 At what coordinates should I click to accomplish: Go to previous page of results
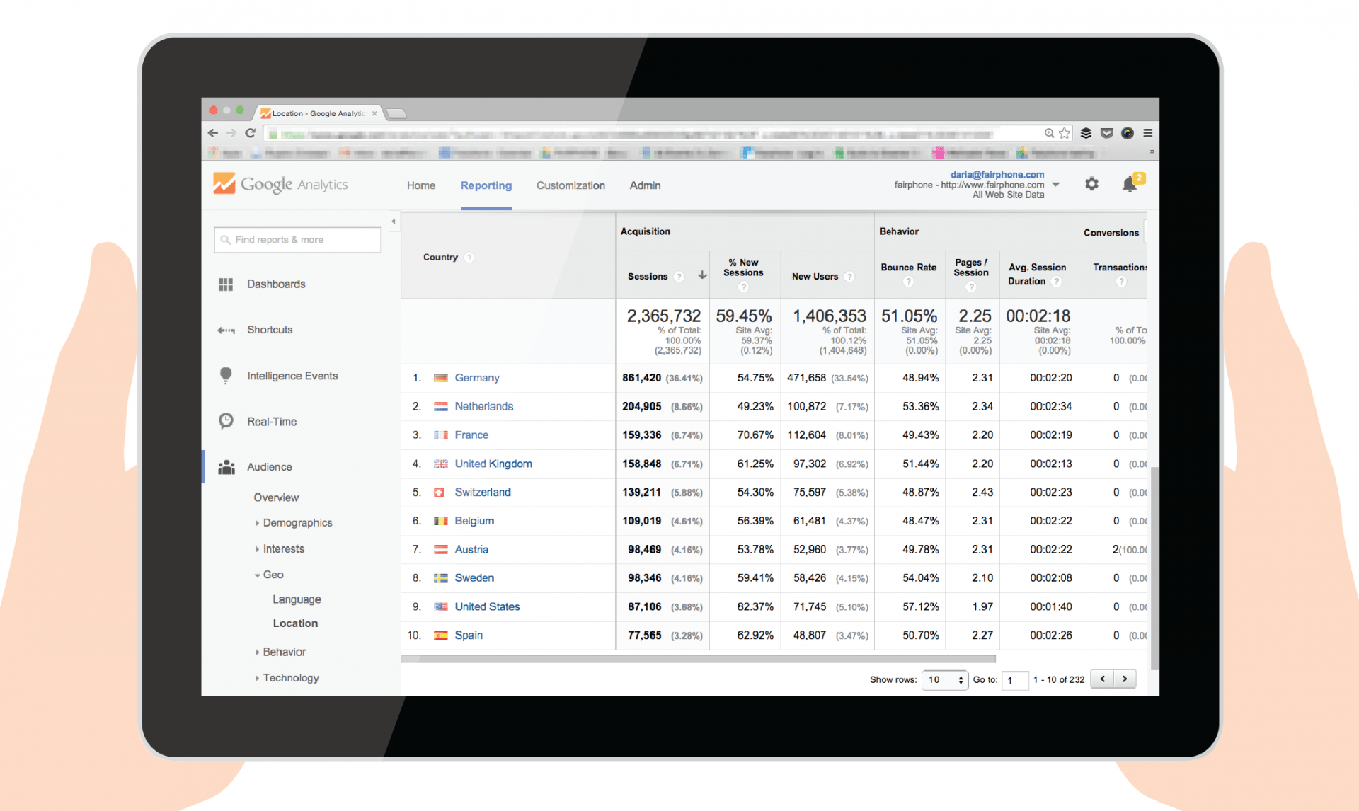click(x=1102, y=679)
